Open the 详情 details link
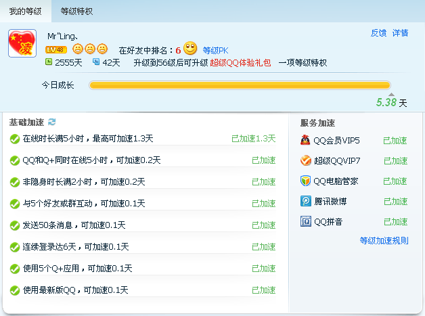Viewport: 425px width, 316px height. tap(400, 33)
